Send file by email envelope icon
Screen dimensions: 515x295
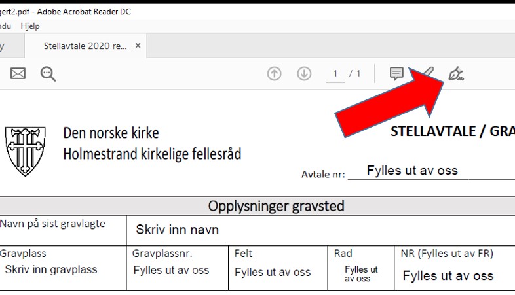point(18,73)
